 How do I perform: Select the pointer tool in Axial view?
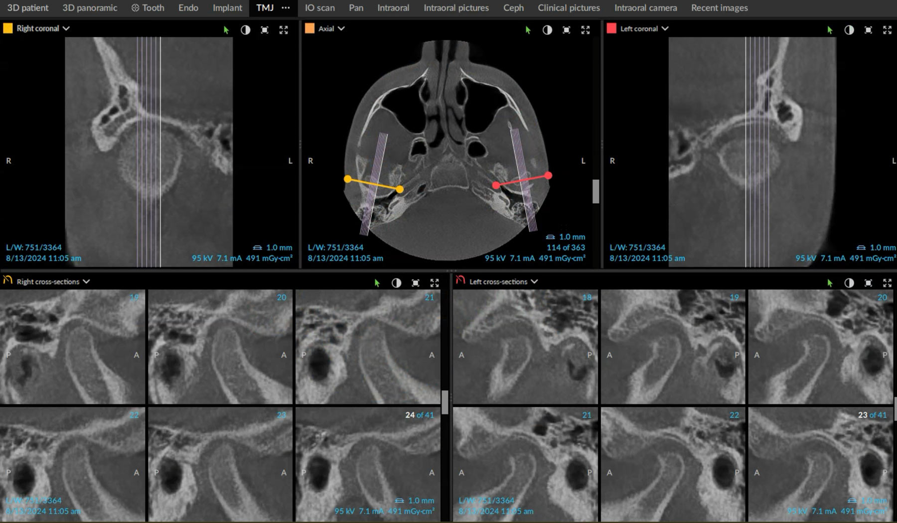click(527, 30)
